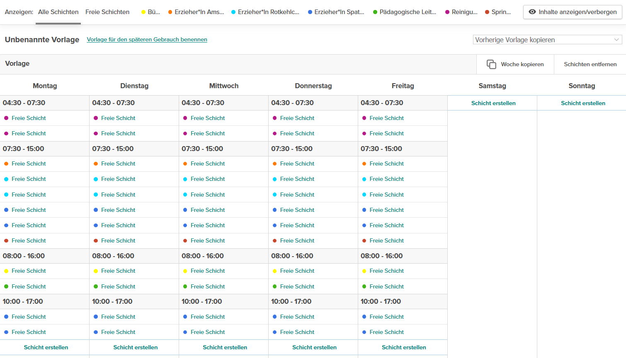Click the copy icon beside Woche kopieren
The height and width of the screenshot is (358, 626).
[x=491, y=64]
